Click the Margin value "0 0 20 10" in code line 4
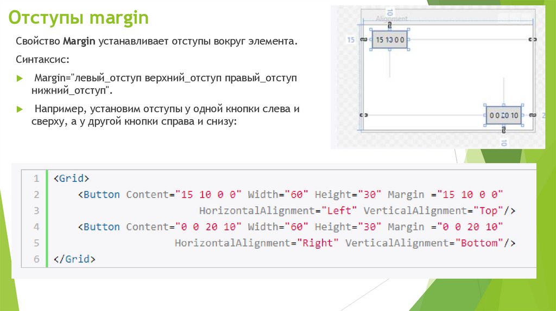This screenshot has height=311, width=556. coord(470,227)
